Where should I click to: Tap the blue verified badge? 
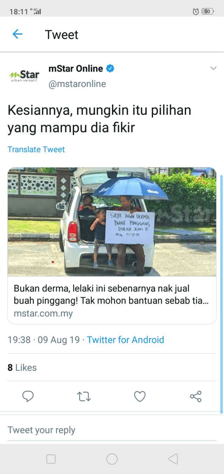pyautogui.click(x=110, y=69)
